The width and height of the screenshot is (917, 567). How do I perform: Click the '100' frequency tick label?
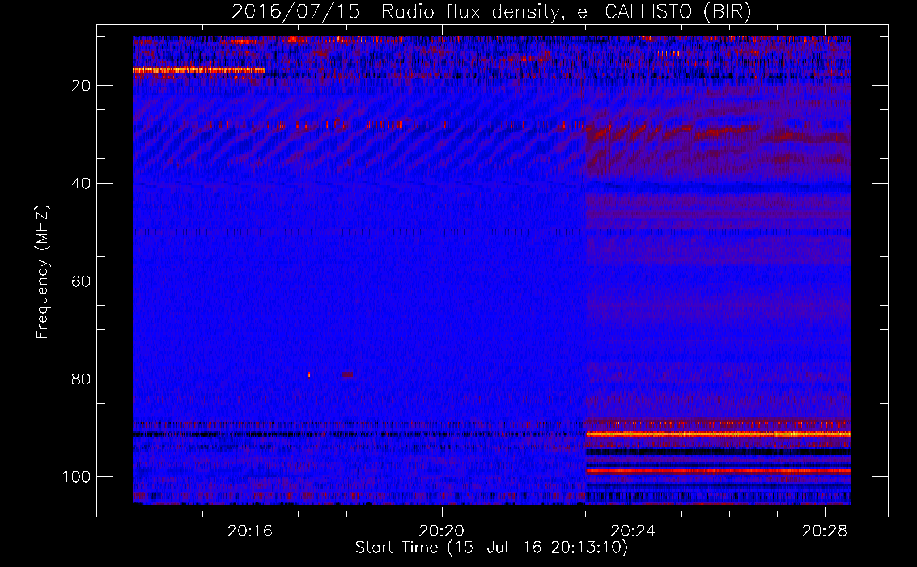[x=77, y=477]
